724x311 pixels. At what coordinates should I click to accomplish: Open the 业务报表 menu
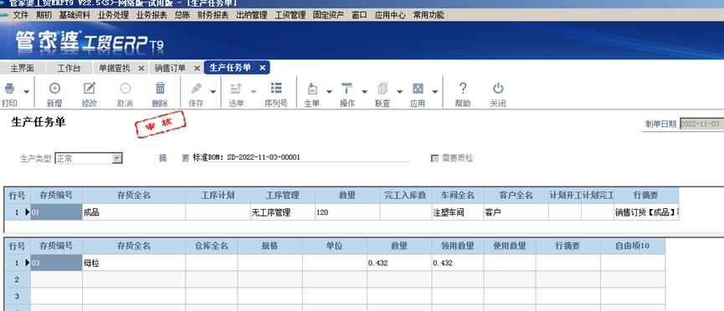tap(151, 15)
